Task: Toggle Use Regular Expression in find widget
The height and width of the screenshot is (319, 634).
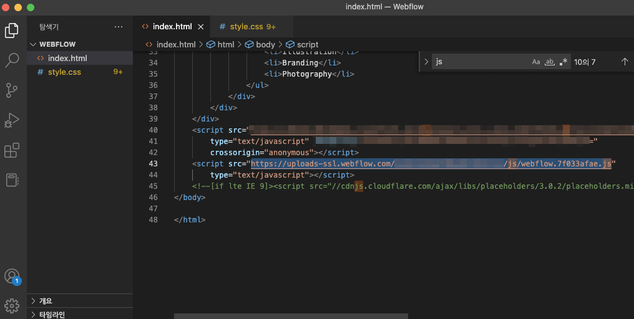Action: [563, 62]
